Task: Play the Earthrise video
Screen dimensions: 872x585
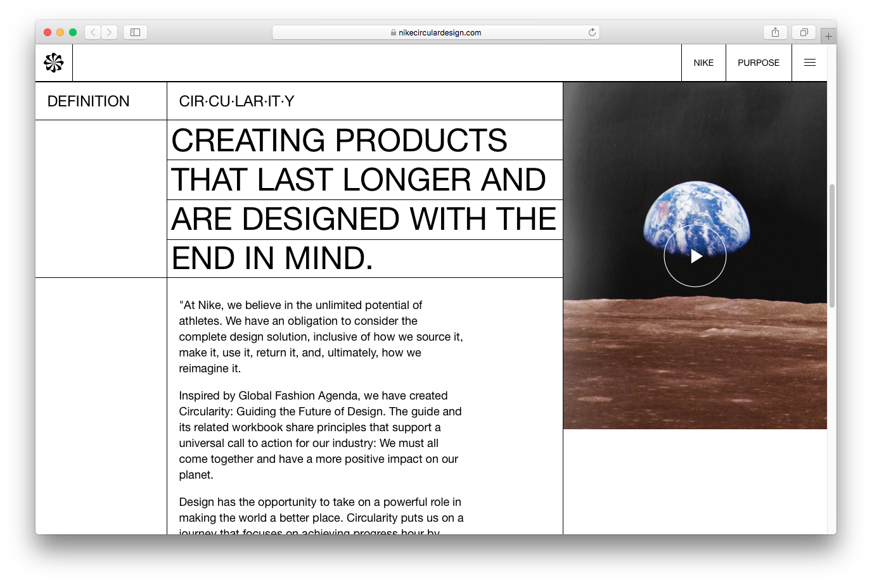Action: click(x=695, y=256)
